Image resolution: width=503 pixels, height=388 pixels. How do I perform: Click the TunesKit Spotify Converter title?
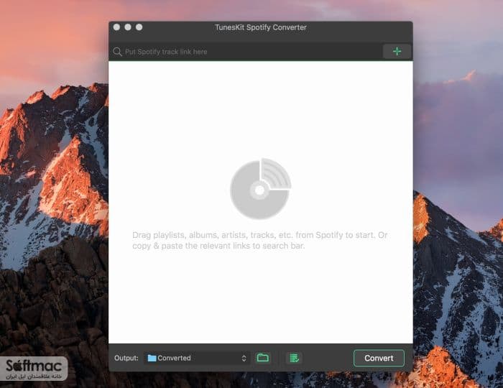pyautogui.click(x=261, y=27)
